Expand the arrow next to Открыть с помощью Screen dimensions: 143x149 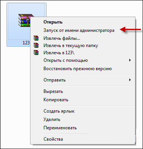click(x=130, y=60)
